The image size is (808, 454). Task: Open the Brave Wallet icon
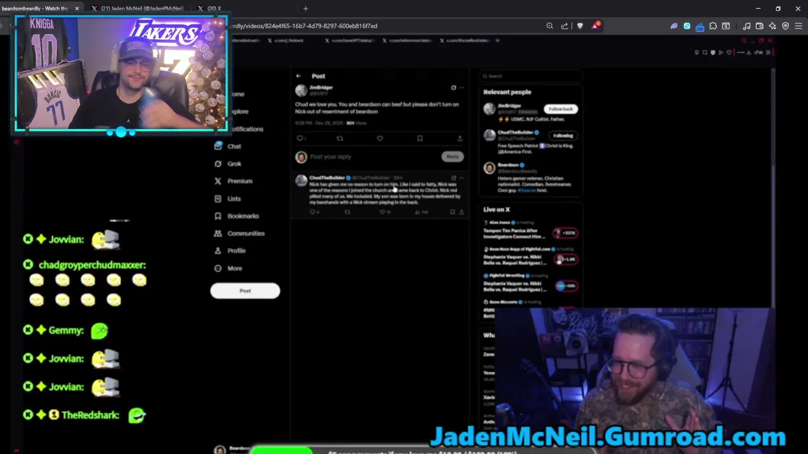[759, 26]
